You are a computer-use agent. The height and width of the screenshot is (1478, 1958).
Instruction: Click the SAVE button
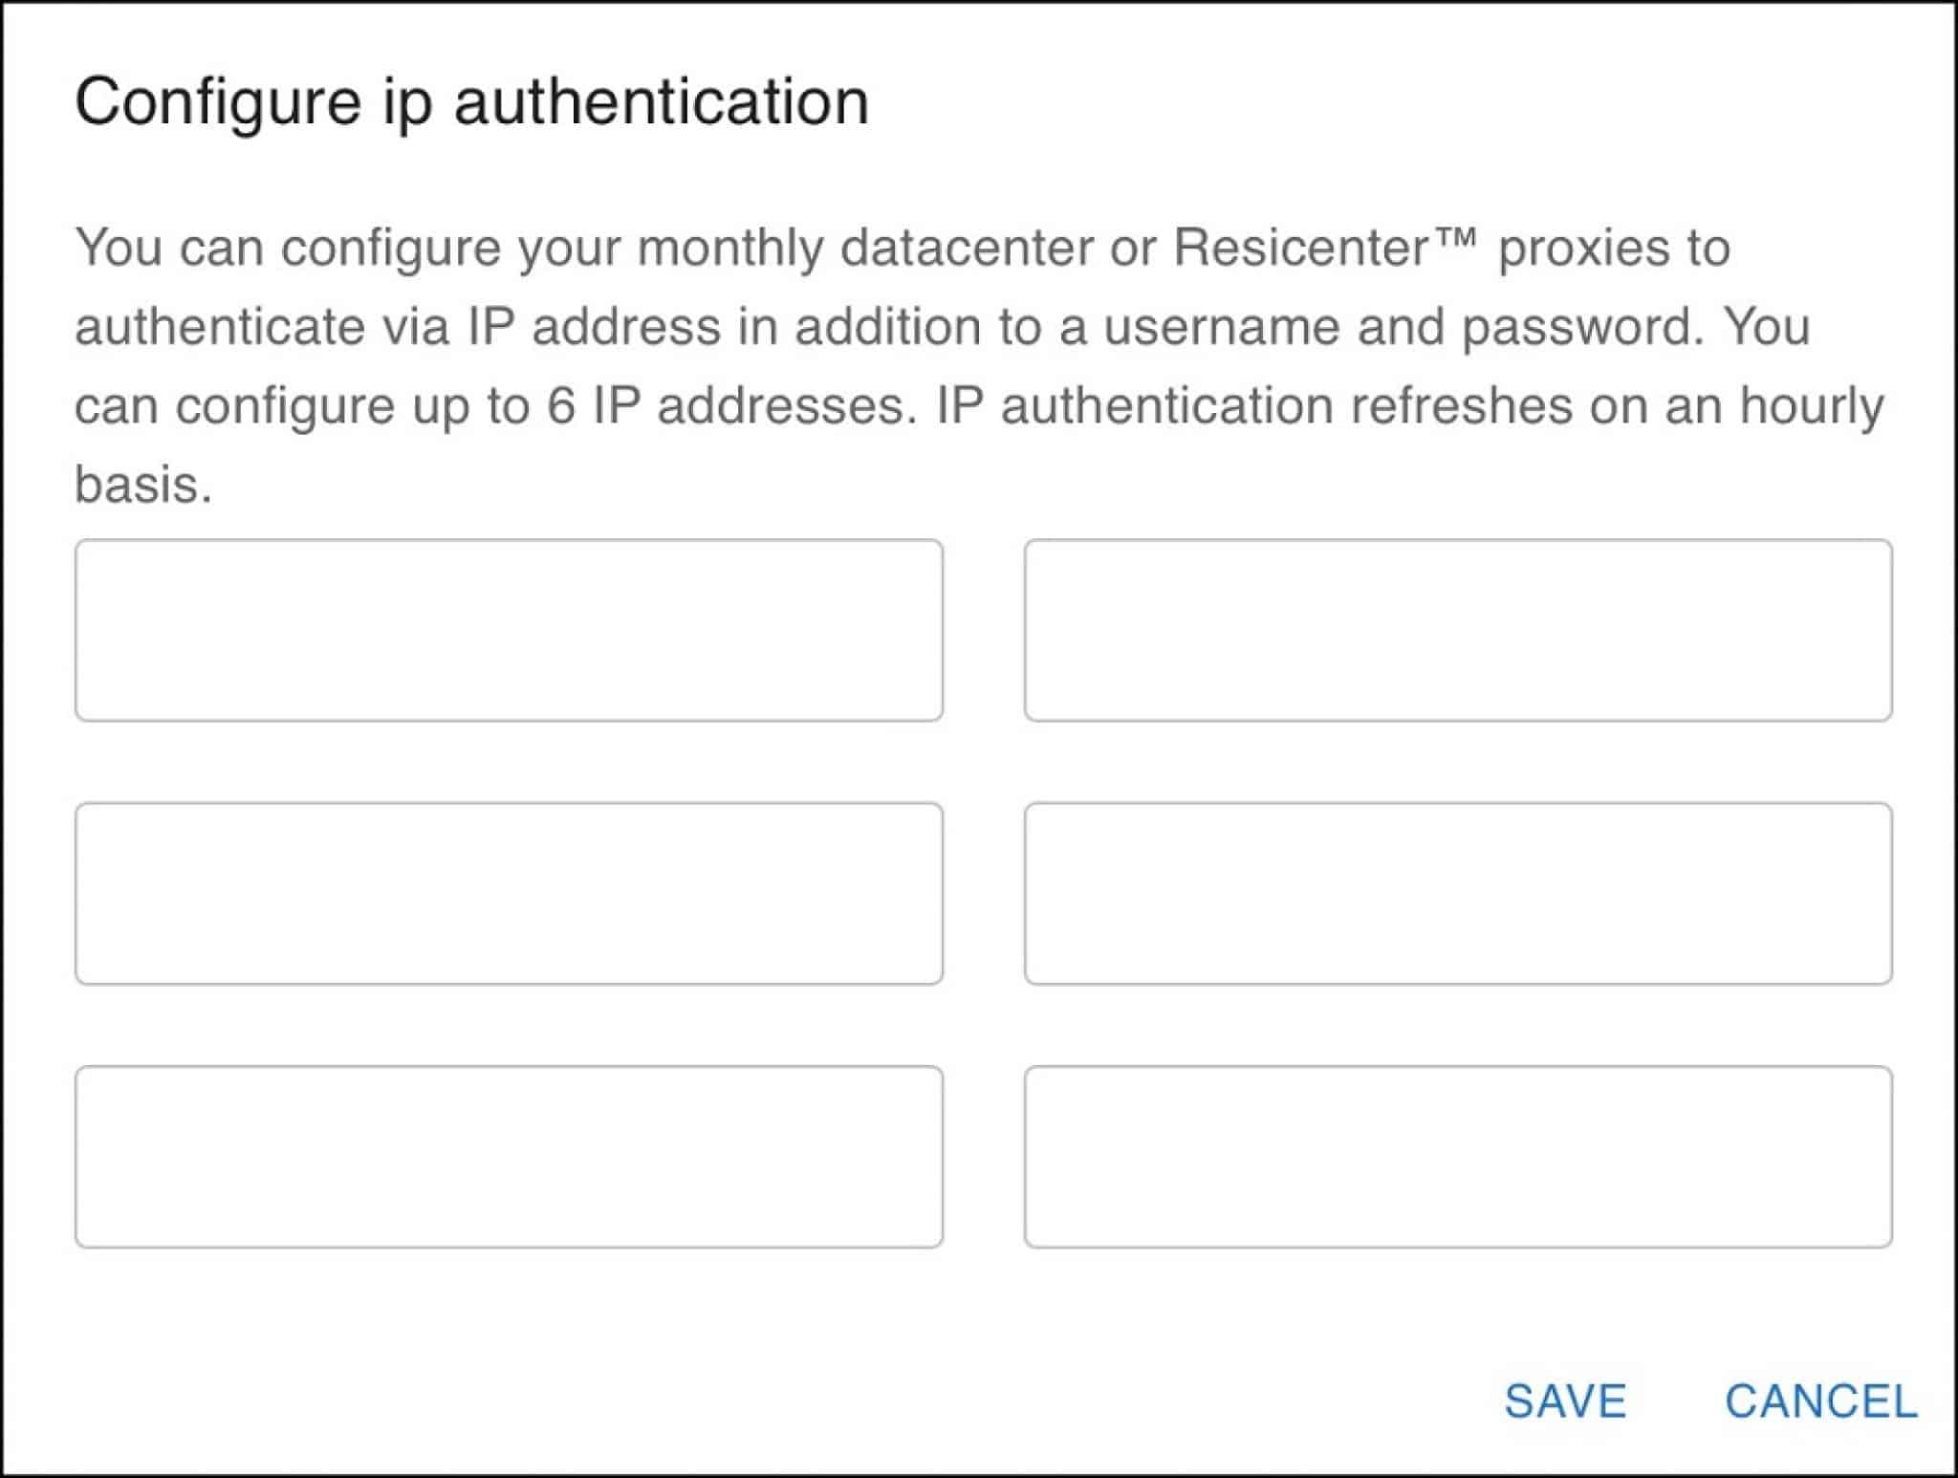[x=1565, y=1402]
